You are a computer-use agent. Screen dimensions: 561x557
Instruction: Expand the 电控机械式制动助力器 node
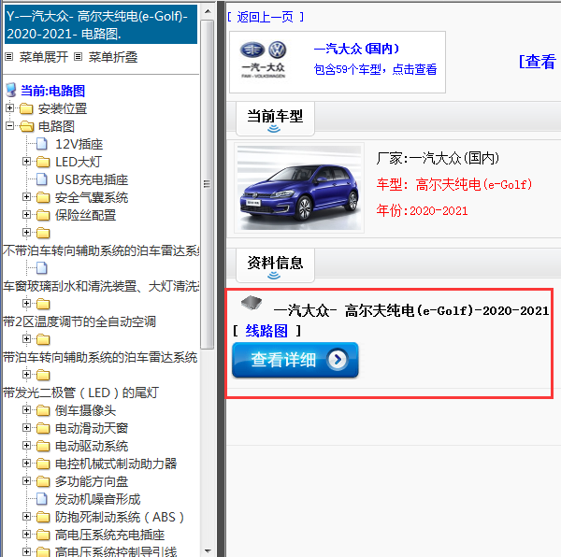click(26, 463)
